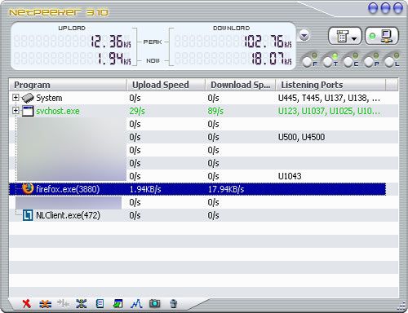Image resolution: width=408 pixels, height=313 pixels.
Task: Click the first blue window control button
Action: tap(373, 8)
